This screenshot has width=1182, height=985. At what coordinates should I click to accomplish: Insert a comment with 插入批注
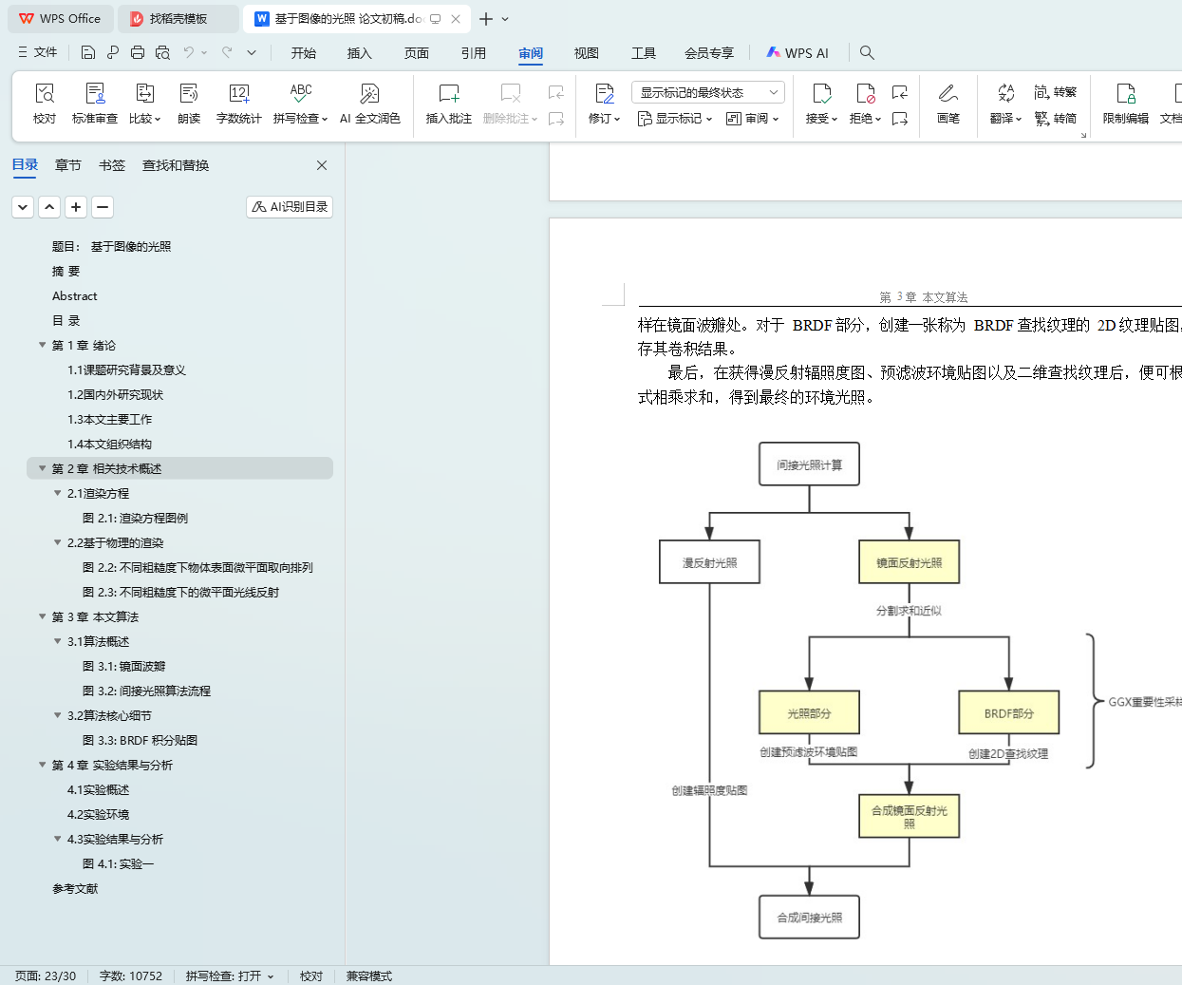point(449,104)
